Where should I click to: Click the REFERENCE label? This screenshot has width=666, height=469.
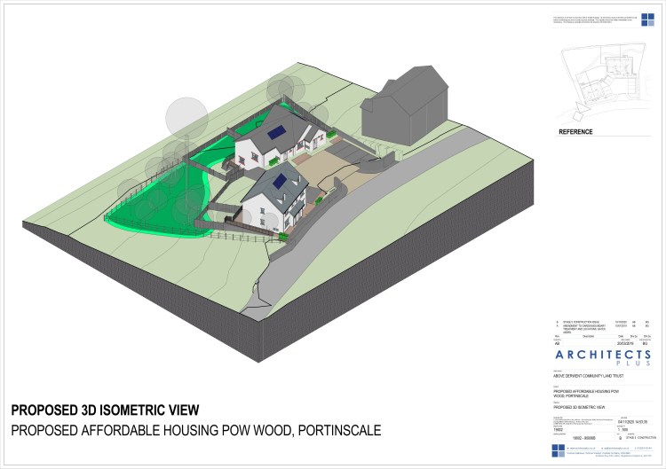tap(575, 132)
